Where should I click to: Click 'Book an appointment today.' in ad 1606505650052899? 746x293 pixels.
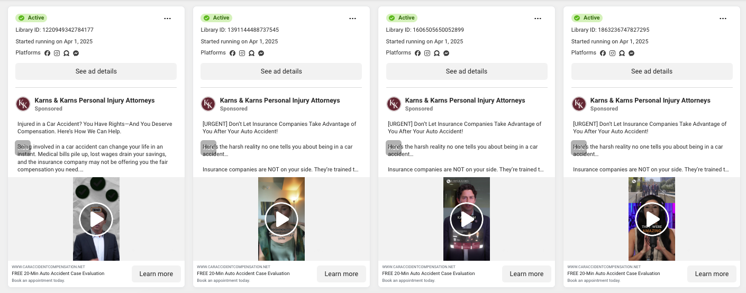[x=408, y=280]
